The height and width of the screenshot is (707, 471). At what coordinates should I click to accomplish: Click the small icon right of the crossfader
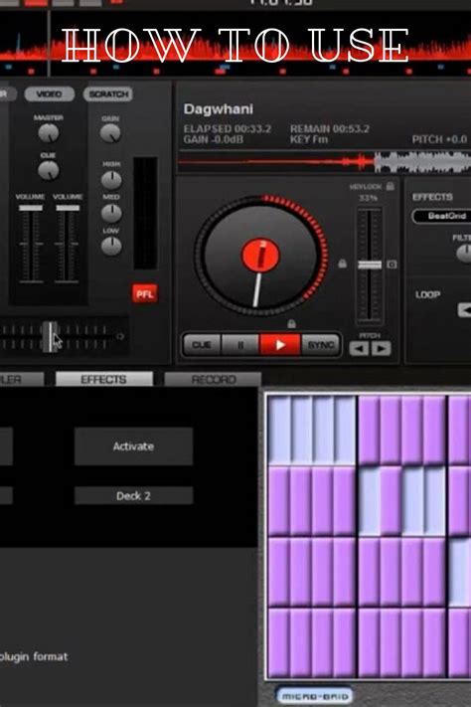[120, 336]
